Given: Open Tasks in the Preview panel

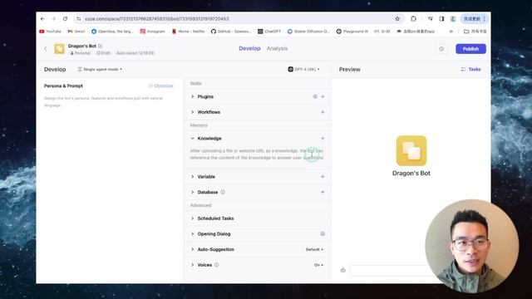Looking at the screenshot, I should [x=470, y=69].
